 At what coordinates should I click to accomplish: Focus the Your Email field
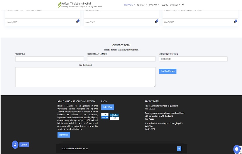pos(49,59)
